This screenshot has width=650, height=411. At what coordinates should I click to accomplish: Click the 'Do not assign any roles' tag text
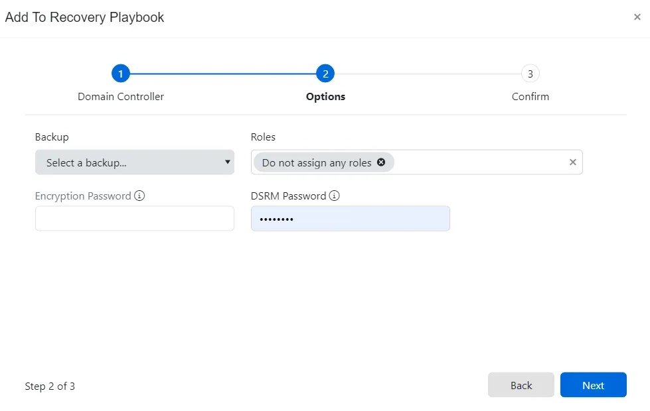pyautogui.click(x=317, y=162)
